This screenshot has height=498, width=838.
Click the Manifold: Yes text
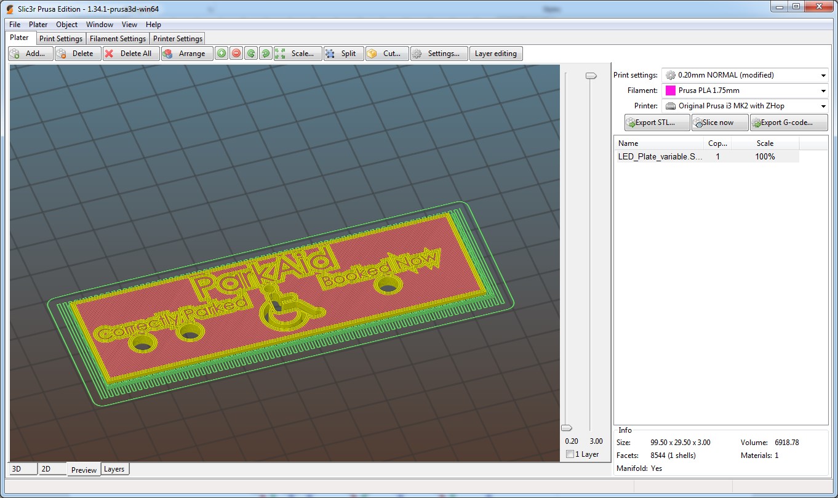pos(639,468)
